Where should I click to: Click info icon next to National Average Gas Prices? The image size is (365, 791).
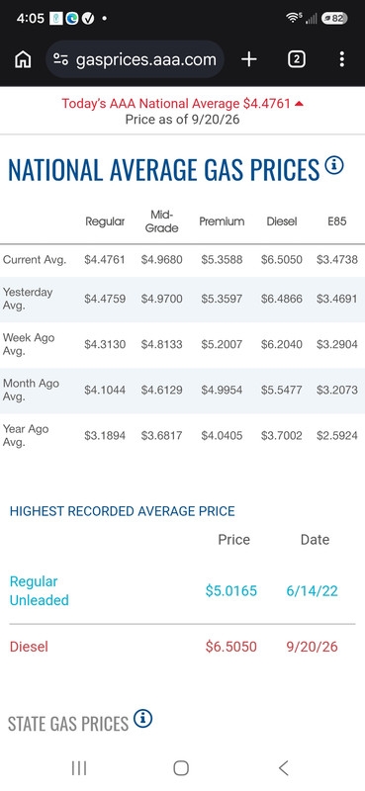(334, 165)
